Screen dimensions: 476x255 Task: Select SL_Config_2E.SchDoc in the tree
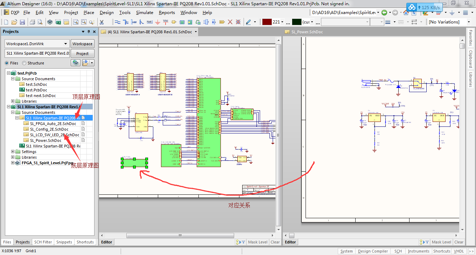[x=49, y=129]
